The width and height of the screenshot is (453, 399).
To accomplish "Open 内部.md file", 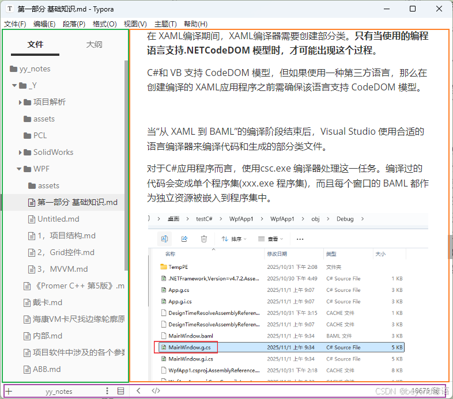I will point(43,336).
